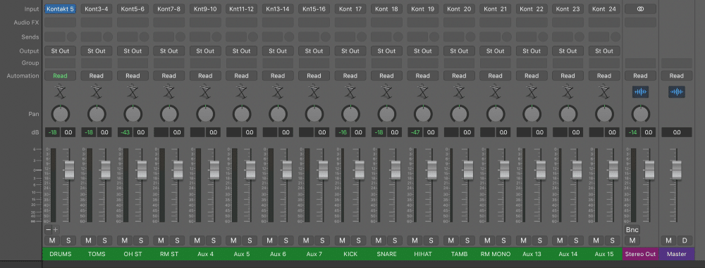
Task: Click the Master channel waveform icon
Action: [676, 92]
